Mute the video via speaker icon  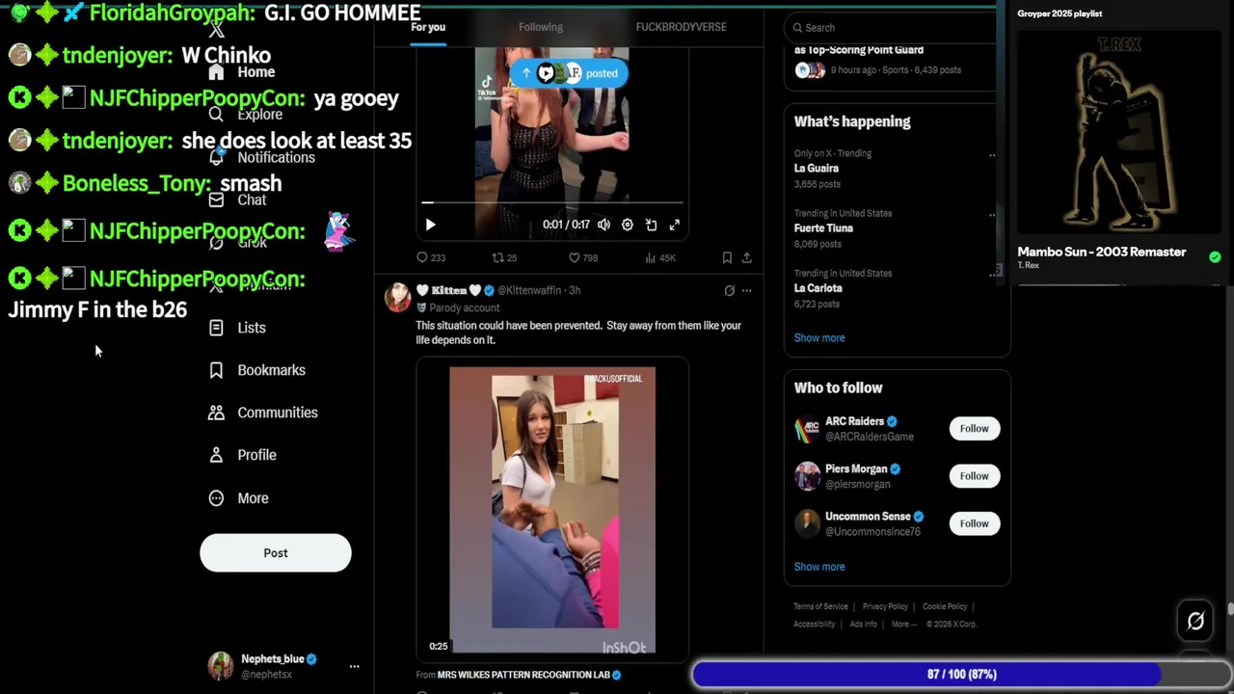[x=604, y=225]
